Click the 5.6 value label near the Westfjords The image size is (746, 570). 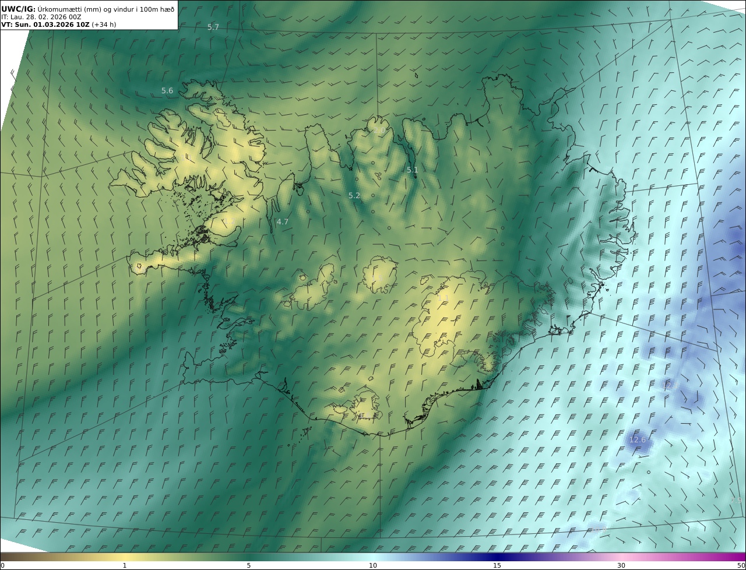(x=167, y=91)
